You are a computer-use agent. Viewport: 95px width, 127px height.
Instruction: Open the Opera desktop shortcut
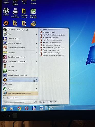(24, 2)
